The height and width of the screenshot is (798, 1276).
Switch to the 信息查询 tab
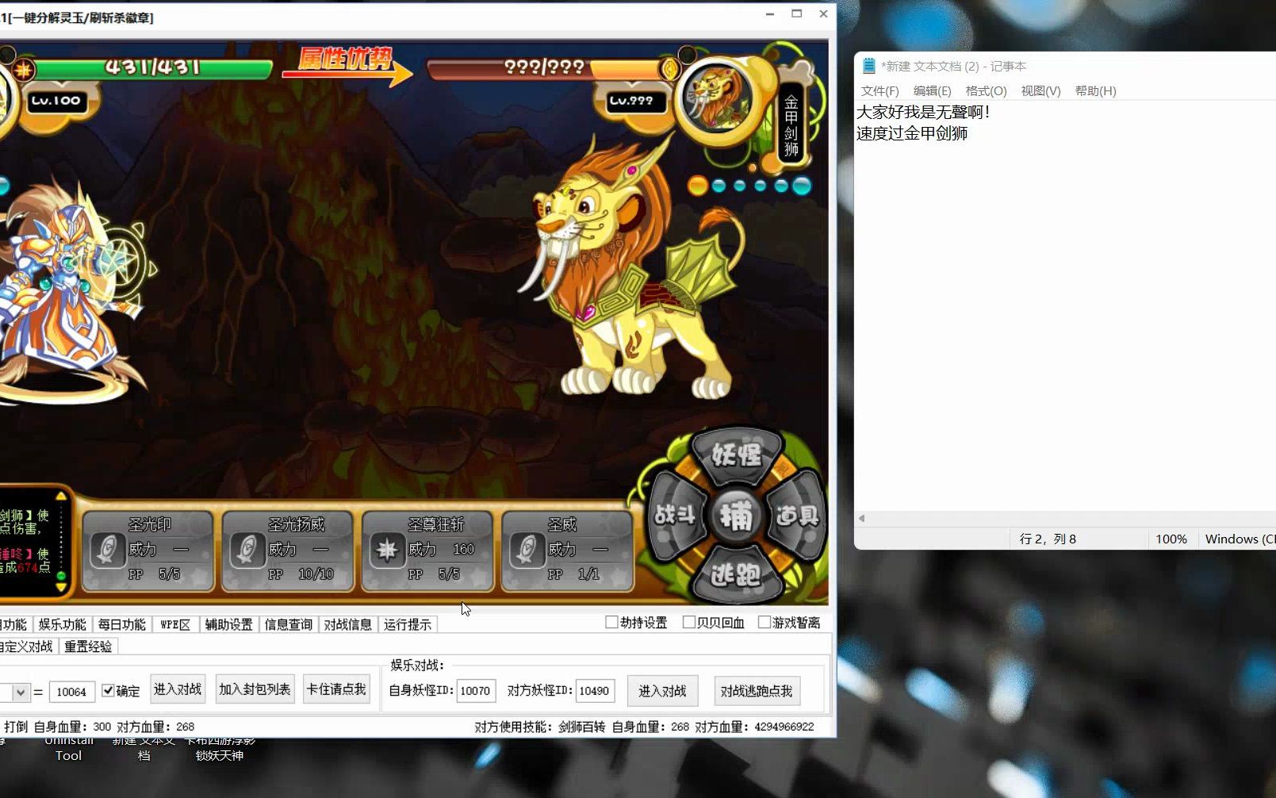click(x=289, y=625)
